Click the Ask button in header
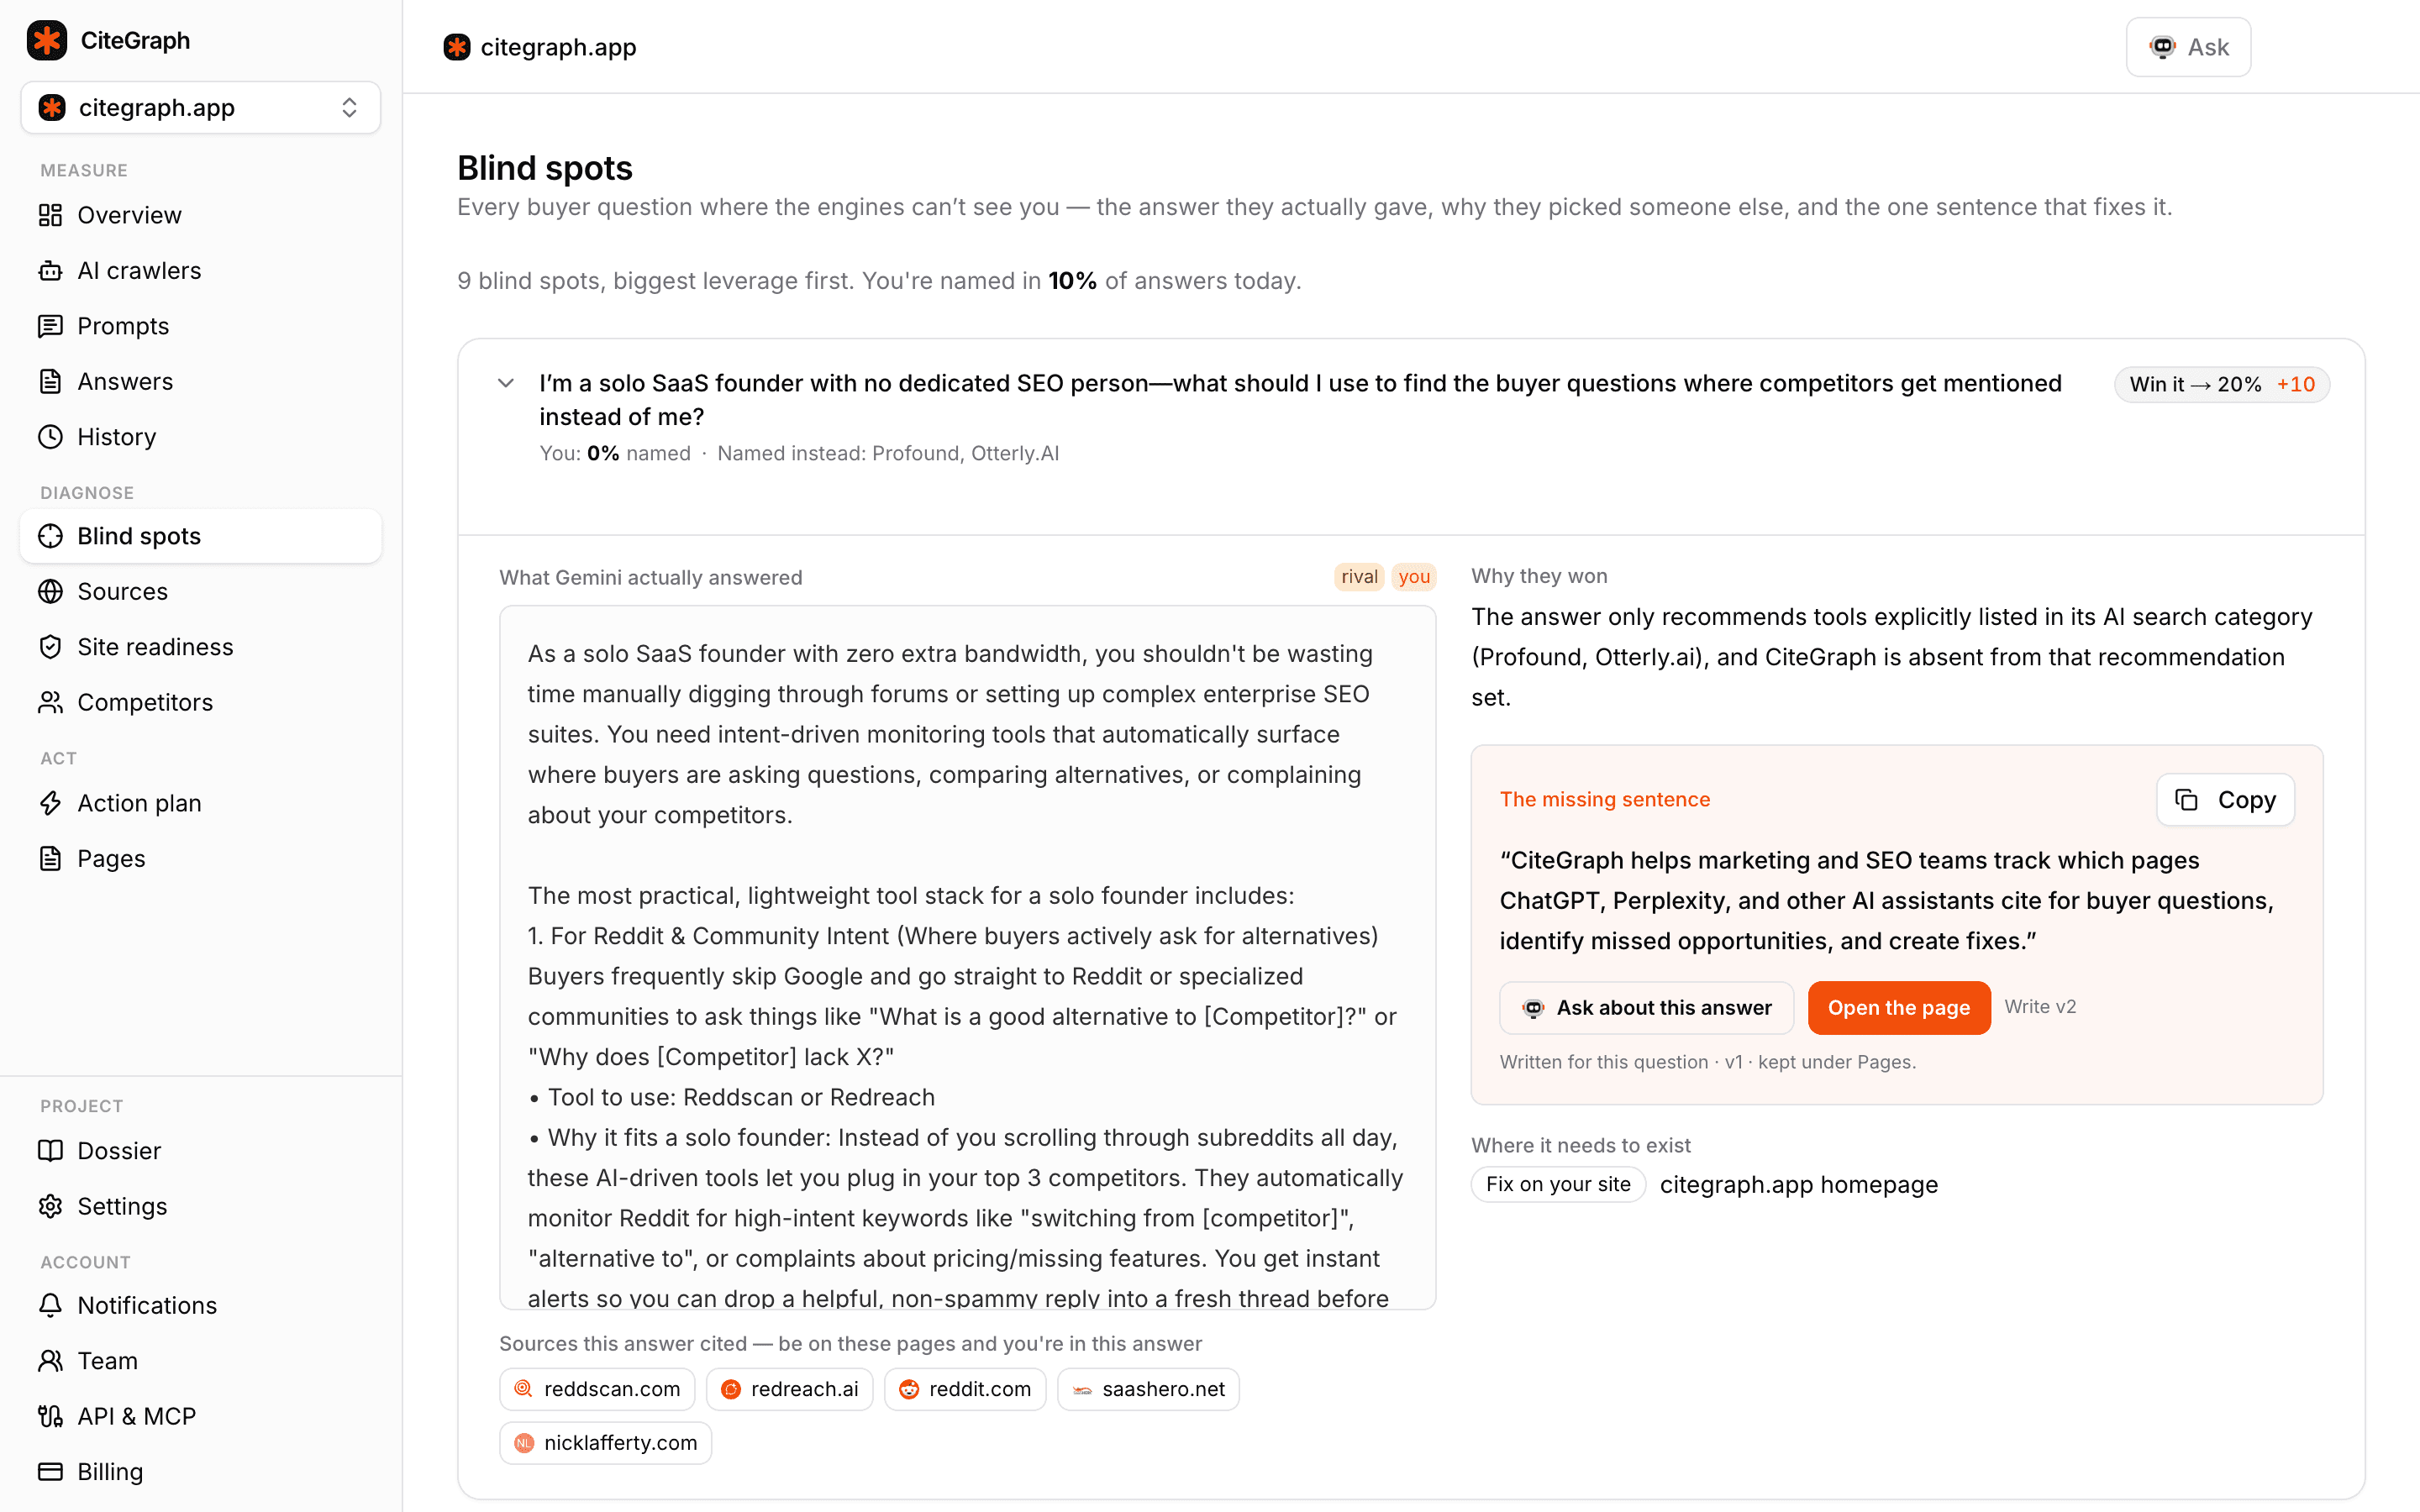The height and width of the screenshot is (1512, 2420). click(2188, 47)
